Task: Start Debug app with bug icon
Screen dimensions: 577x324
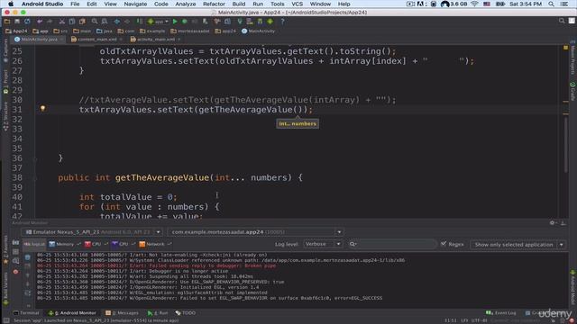Action: (184, 22)
